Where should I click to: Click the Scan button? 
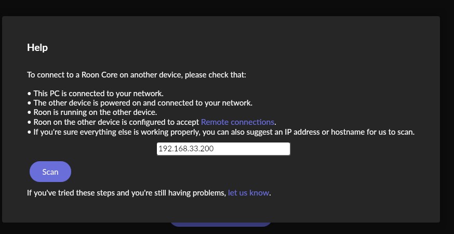click(x=50, y=172)
